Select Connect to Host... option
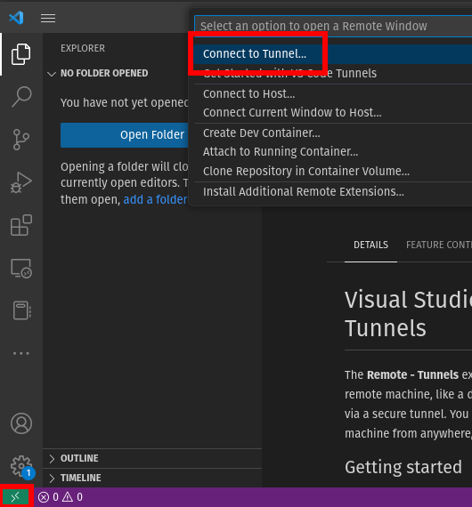The width and height of the screenshot is (472, 507). click(333, 93)
